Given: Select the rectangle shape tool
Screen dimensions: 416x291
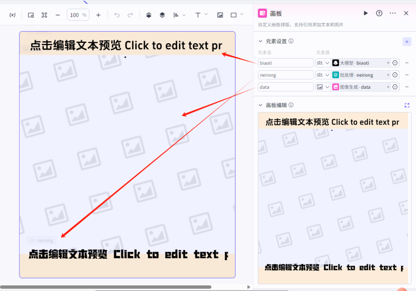Looking at the screenshot, I should [x=233, y=15].
